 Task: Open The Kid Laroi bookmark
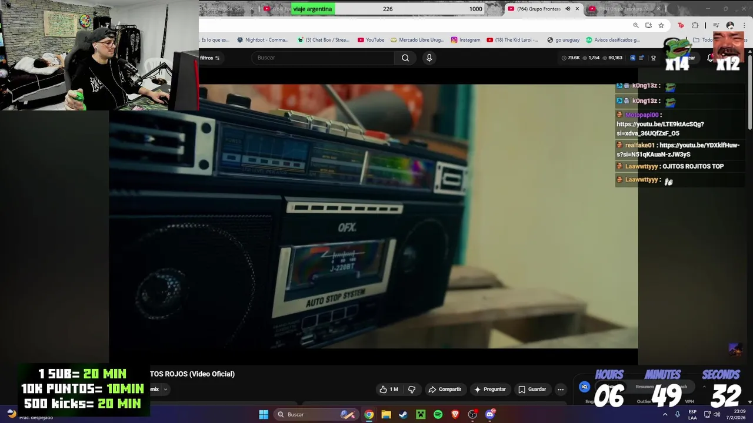click(x=512, y=40)
